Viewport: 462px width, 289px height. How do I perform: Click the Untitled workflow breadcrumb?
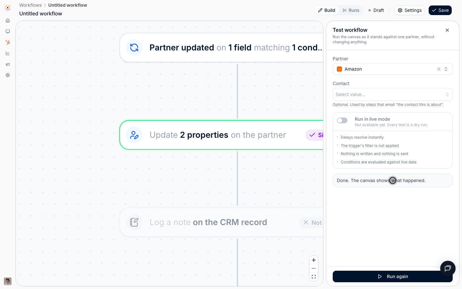pyautogui.click(x=68, y=5)
